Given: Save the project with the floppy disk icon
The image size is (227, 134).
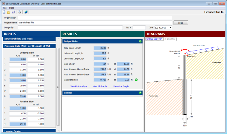Looking at the screenshot, I should [13, 12].
